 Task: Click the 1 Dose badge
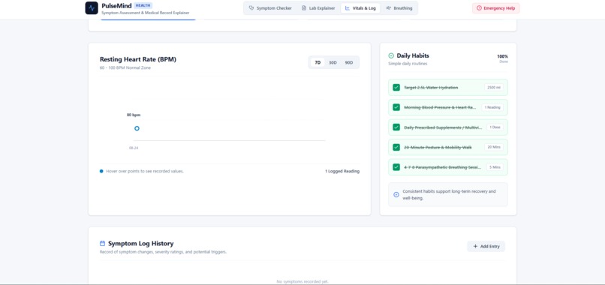click(x=495, y=127)
